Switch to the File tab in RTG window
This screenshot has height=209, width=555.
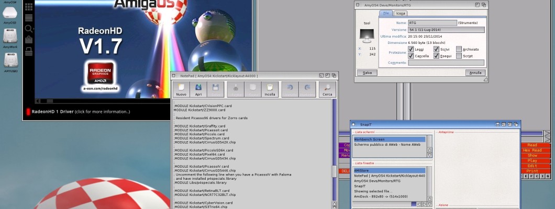tap(386, 13)
